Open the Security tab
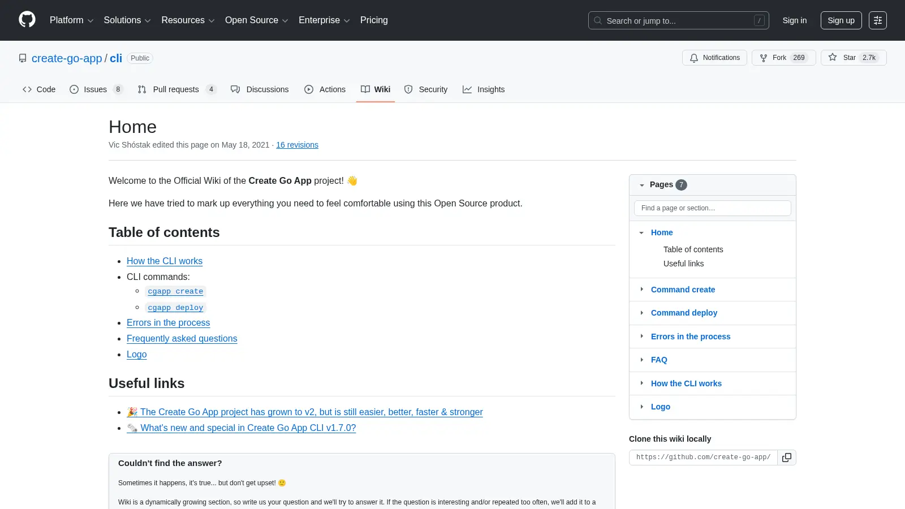This screenshot has width=905, height=509. pos(425,89)
